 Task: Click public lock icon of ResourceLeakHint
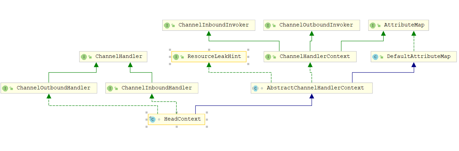[x=182, y=57]
